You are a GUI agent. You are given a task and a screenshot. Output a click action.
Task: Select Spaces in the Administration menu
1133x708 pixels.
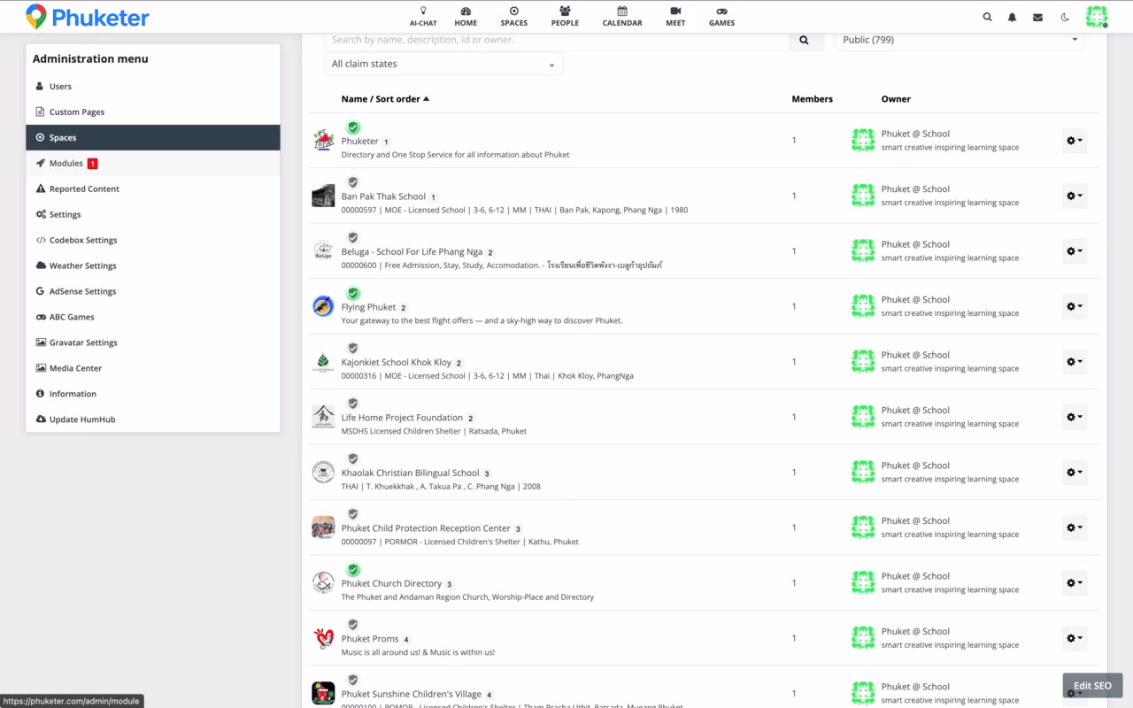point(153,138)
